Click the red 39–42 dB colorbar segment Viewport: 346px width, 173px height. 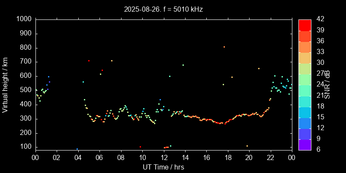304,25
